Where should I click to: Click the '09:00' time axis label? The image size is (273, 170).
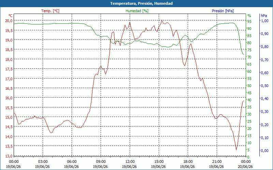[101, 162]
